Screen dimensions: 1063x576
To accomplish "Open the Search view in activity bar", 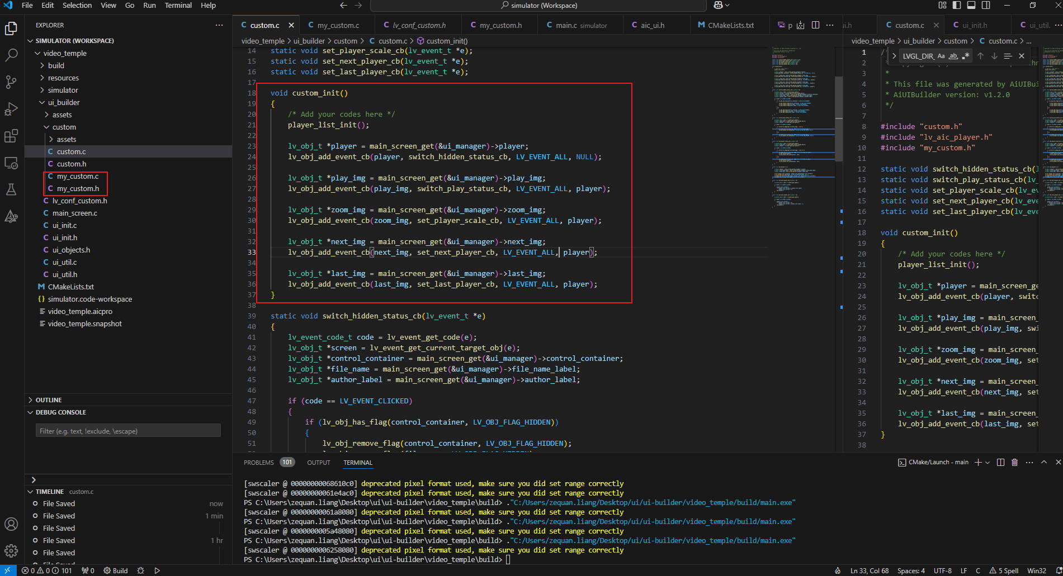I will pos(11,55).
